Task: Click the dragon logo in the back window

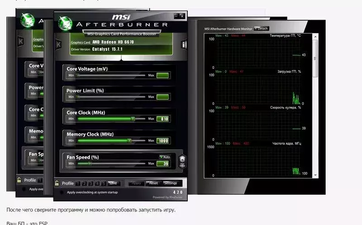Action: 28,20
